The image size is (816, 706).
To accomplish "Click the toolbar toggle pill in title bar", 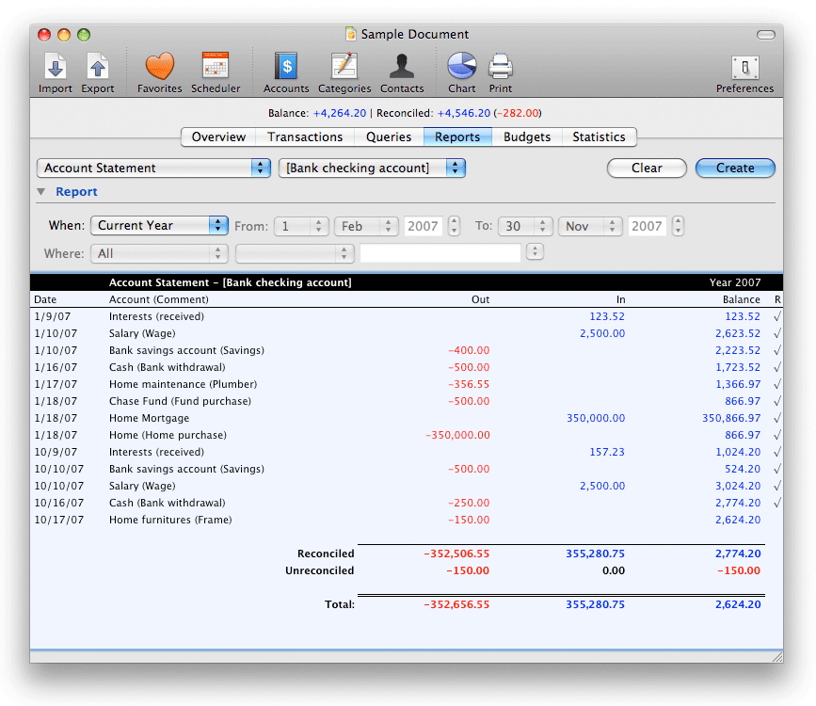I will pyautogui.click(x=765, y=35).
